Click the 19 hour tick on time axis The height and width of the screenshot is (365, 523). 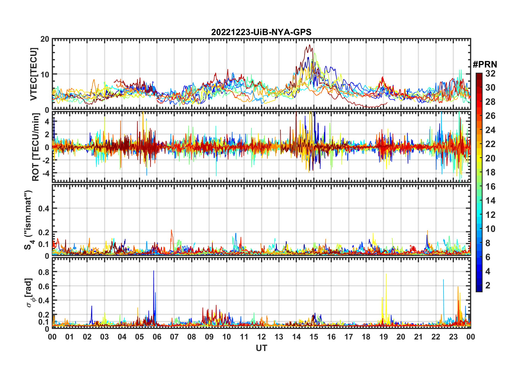point(384,337)
